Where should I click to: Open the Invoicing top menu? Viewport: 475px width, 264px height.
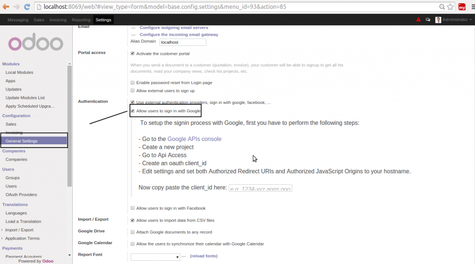tap(58, 19)
